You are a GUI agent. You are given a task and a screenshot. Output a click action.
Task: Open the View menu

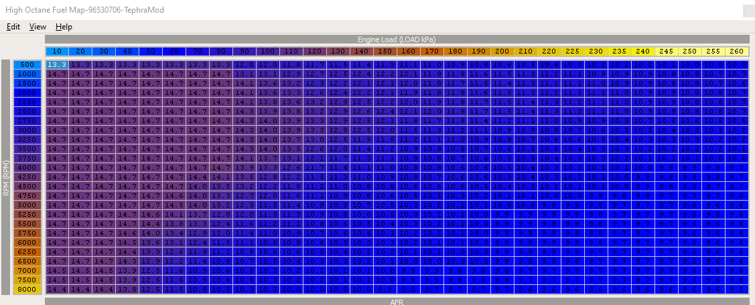(x=38, y=27)
